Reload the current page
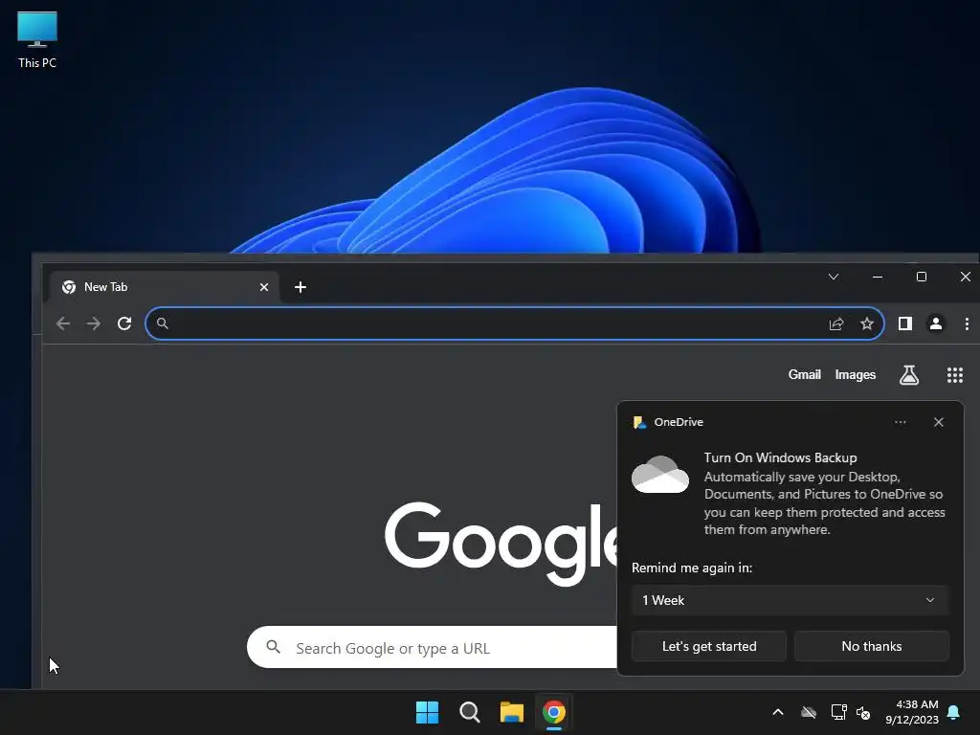The height and width of the screenshot is (735, 980). click(124, 323)
